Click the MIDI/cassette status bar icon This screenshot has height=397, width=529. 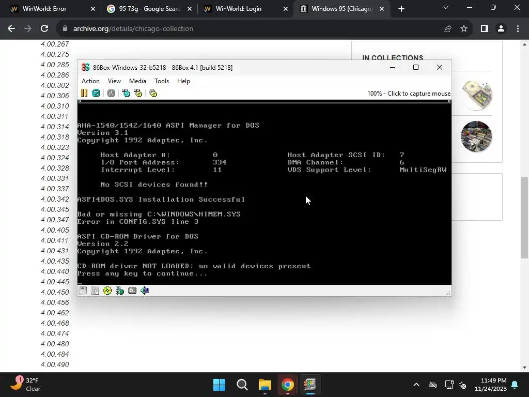pyautogui.click(x=132, y=291)
